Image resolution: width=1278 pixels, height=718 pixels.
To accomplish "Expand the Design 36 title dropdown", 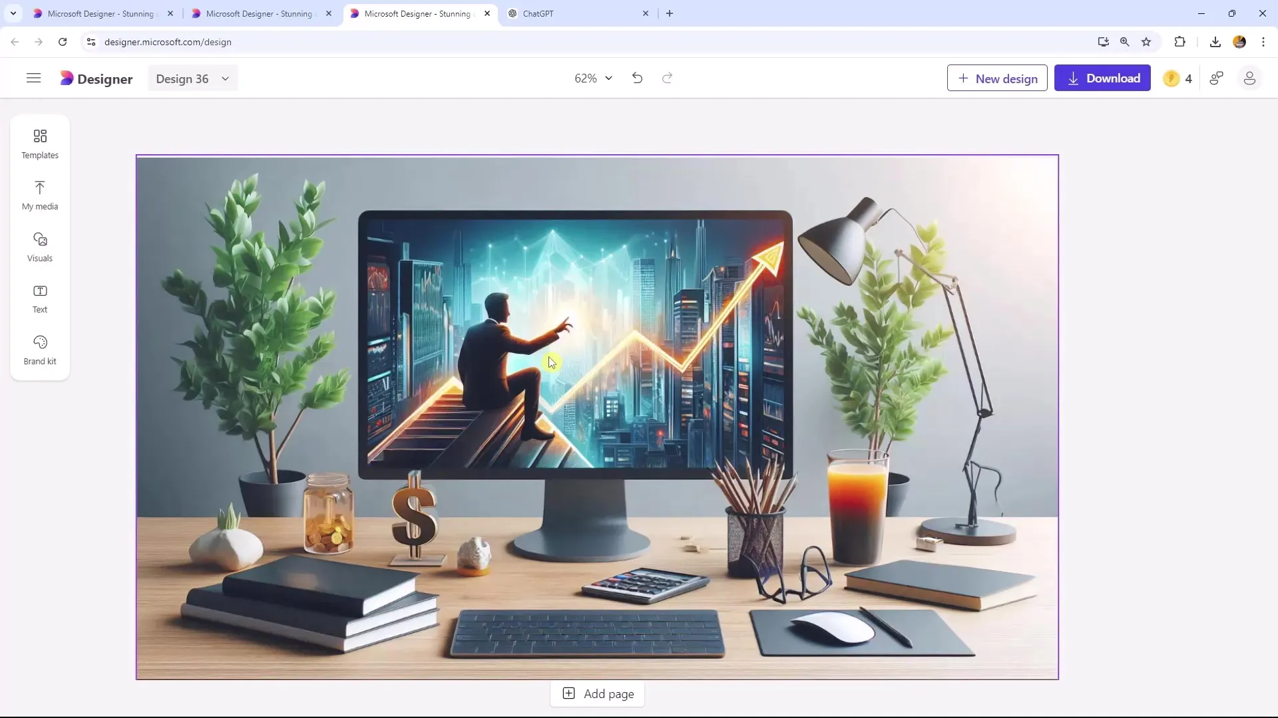I will click(226, 78).
